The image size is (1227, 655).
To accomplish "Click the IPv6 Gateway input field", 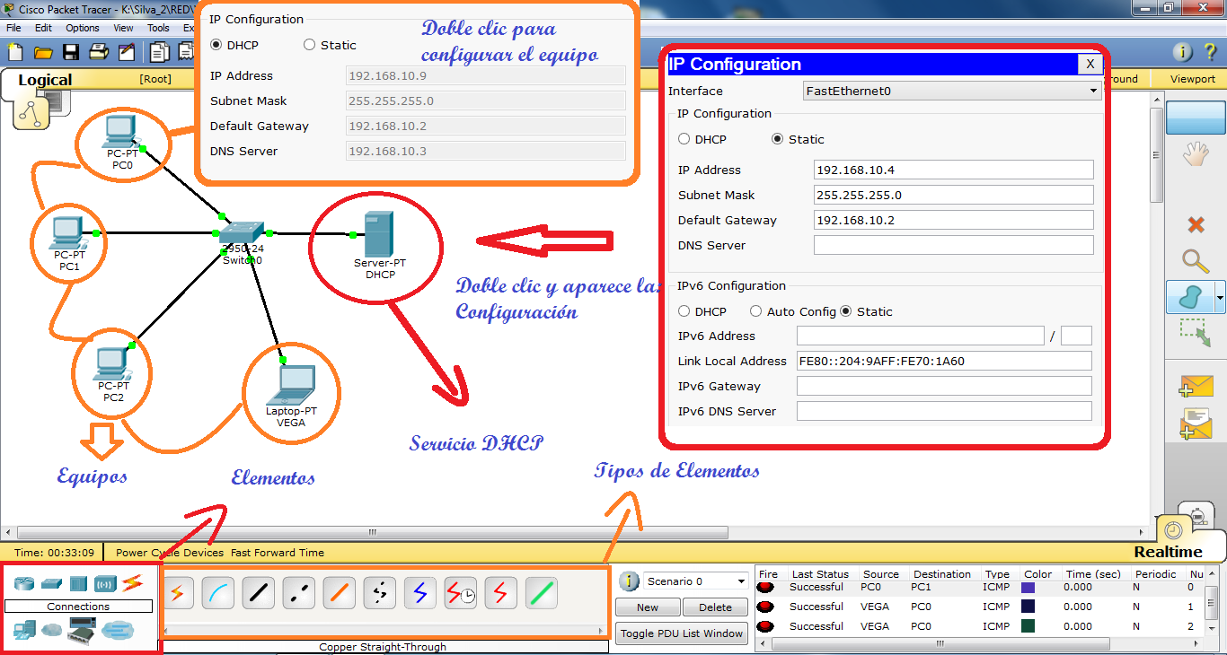I will [944, 386].
